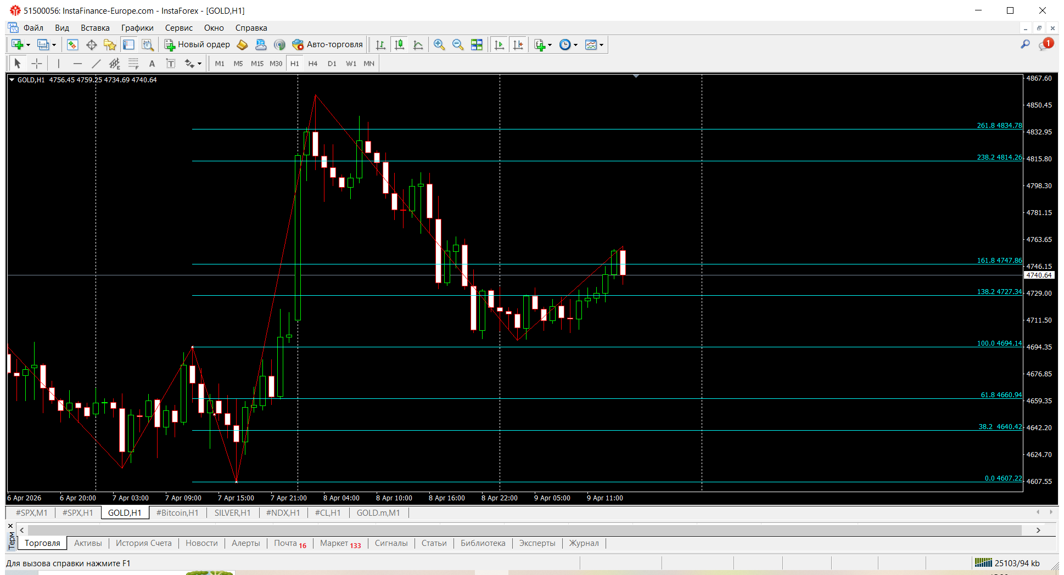This screenshot has width=1064, height=575.
Task: Click the chart shift triangle marker
Action: click(636, 76)
